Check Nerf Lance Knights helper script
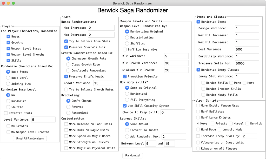This screenshot has width=266, height=159. tap(197, 117)
